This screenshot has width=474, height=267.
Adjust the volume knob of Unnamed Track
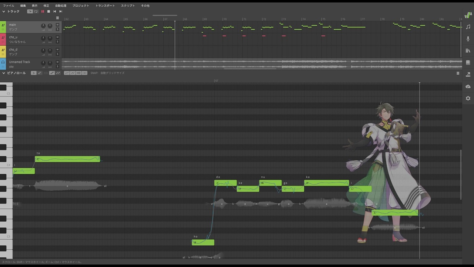click(x=43, y=63)
